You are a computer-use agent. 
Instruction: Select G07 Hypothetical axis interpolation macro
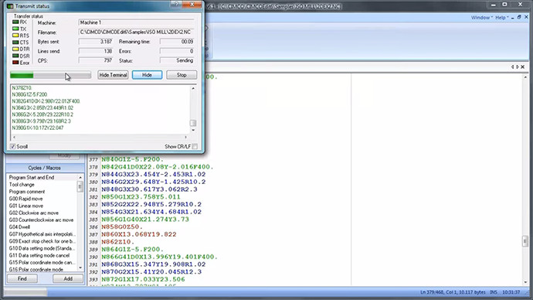tap(42, 234)
